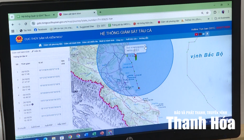Switch to the Hiển thị tab
Image resolution: width=244 pixels, height=140 pixels.
click(x=36, y=51)
